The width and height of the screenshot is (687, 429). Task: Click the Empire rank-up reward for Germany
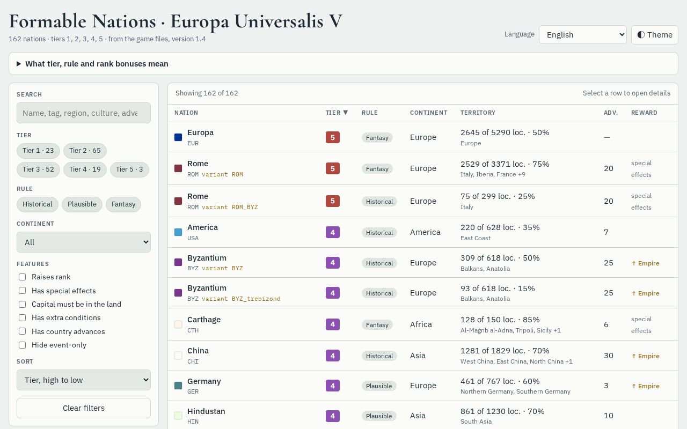[645, 386]
